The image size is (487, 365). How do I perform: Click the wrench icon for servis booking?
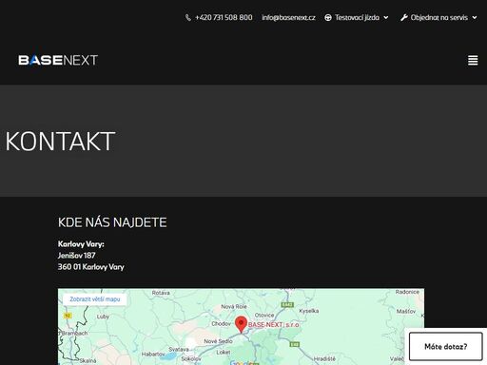click(404, 18)
